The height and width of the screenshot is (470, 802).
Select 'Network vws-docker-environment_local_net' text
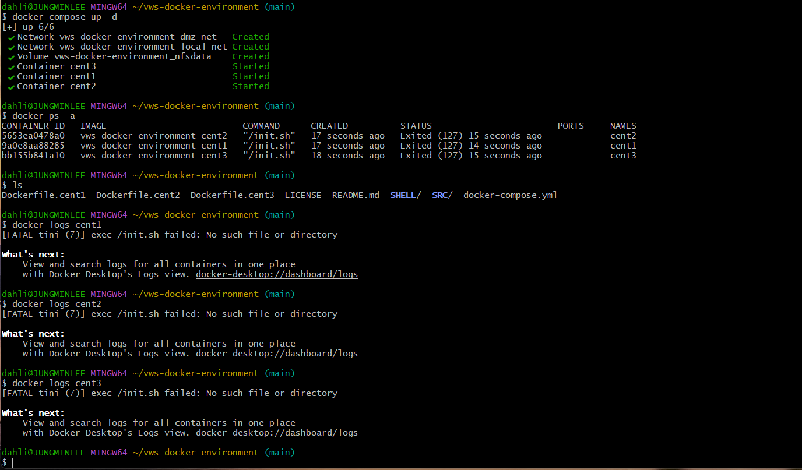tap(122, 47)
